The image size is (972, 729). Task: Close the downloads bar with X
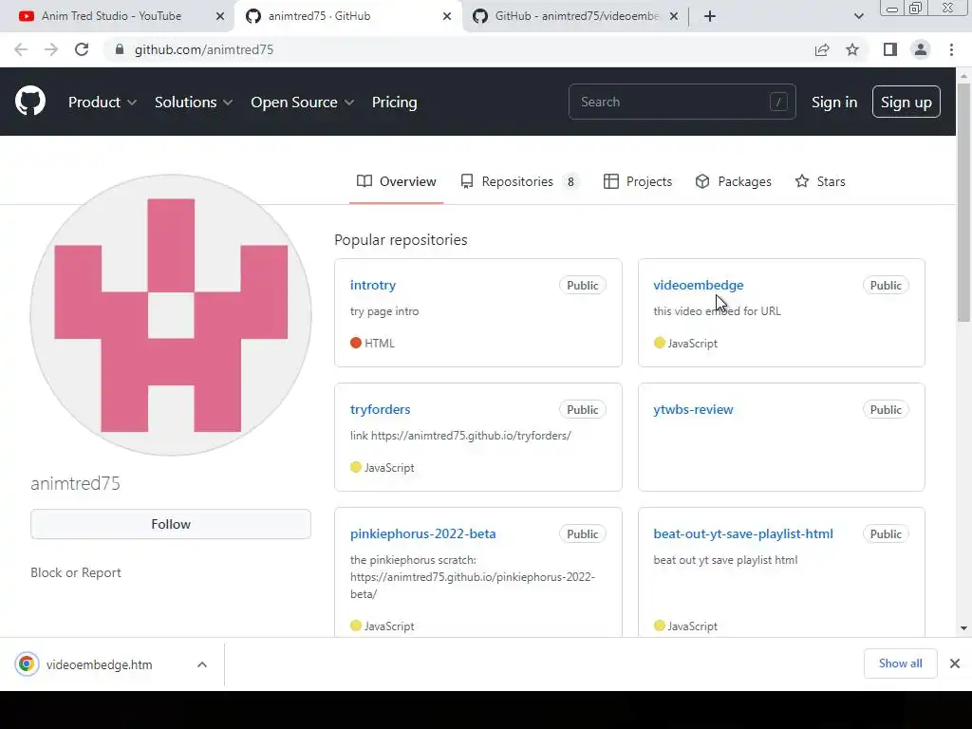click(955, 664)
